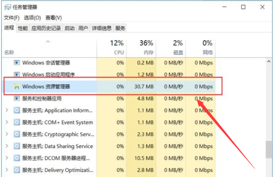Click the scrollbar up arrow

pos(269,61)
